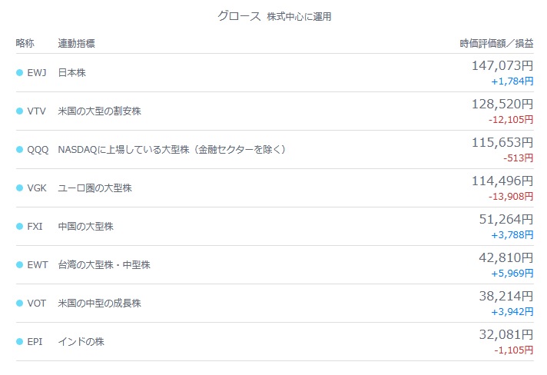Click the -13,908円 loss for VGK
This screenshot has height=375, width=547.
pyautogui.click(x=511, y=197)
